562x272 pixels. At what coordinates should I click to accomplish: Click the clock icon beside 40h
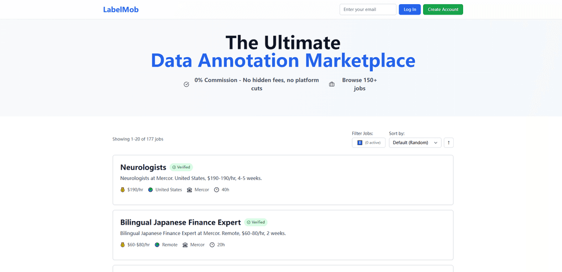216,190
